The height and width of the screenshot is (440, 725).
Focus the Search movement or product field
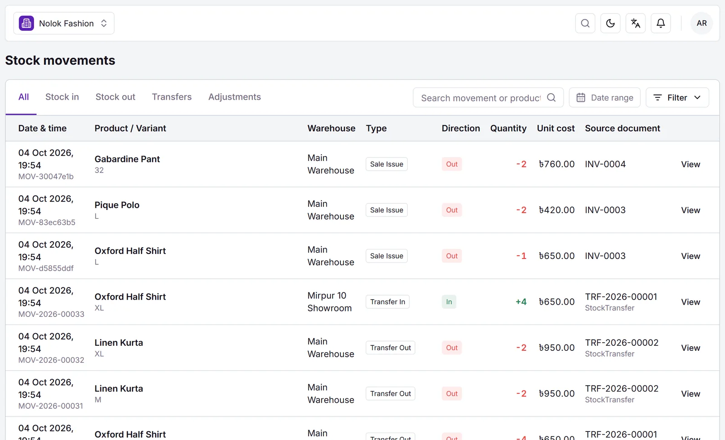pyautogui.click(x=488, y=97)
